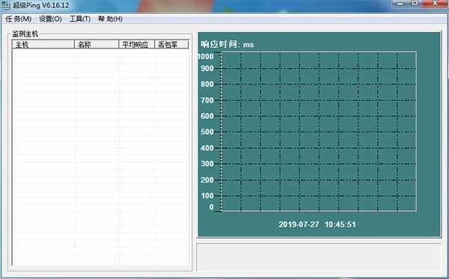Click the 监测主机 group label
This screenshot has height=279, width=449.
pyautogui.click(x=25, y=34)
